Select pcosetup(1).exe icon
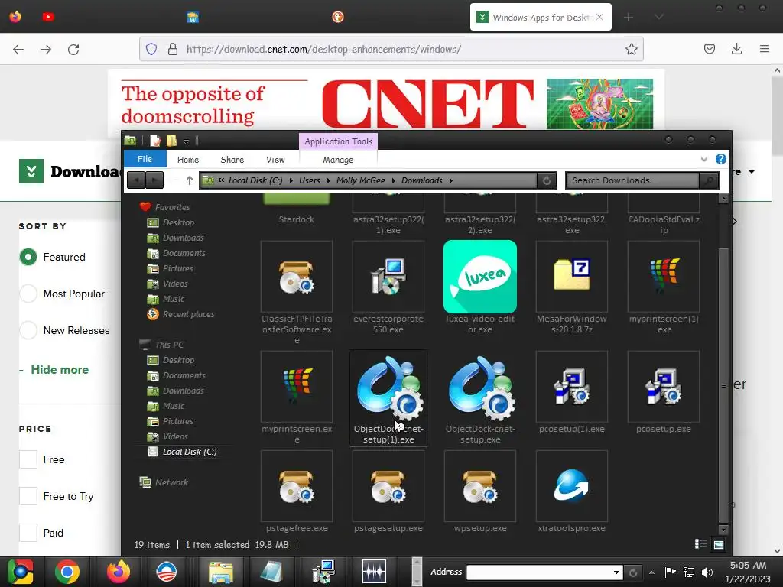Screen dimensions: 783x587 572,386
